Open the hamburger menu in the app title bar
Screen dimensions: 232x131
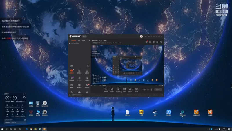point(154,36)
